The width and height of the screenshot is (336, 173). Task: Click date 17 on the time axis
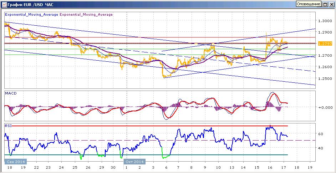(283, 167)
